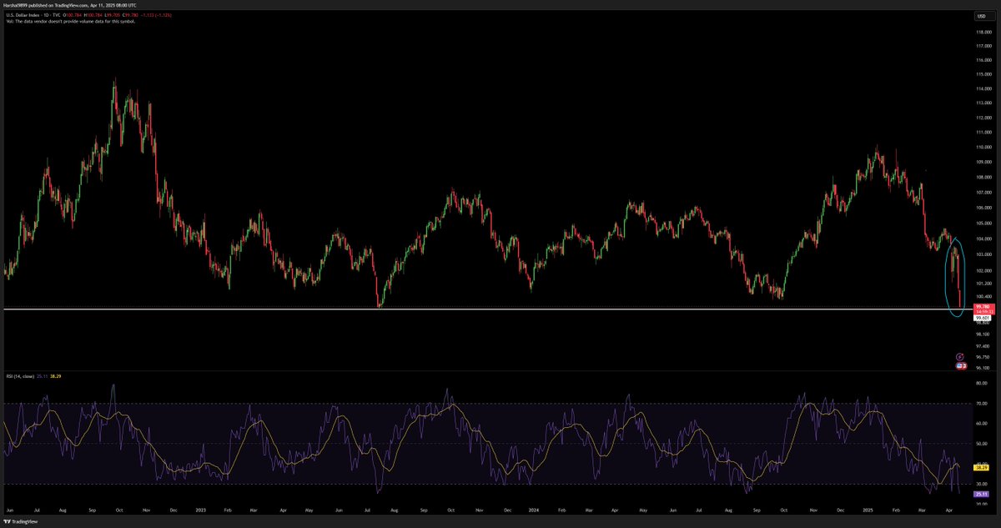Toggle the "RSI (14, close)" indicator legend

[x=21, y=376]
